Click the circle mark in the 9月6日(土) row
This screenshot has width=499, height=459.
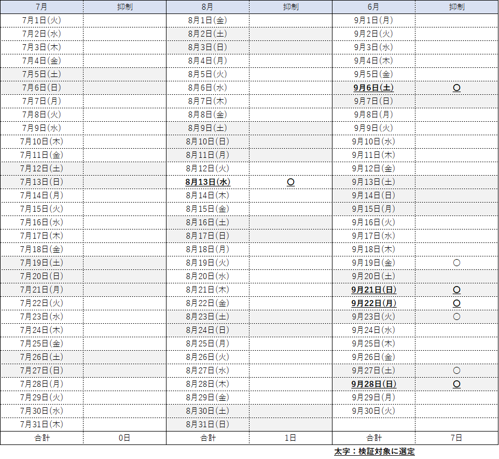(456, 88)
